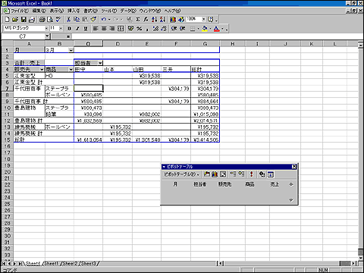This screenshot has width=364, height=273.
Task: Select the 担当者 field button in PivotTable toolbar
Action: pos(200,184)
